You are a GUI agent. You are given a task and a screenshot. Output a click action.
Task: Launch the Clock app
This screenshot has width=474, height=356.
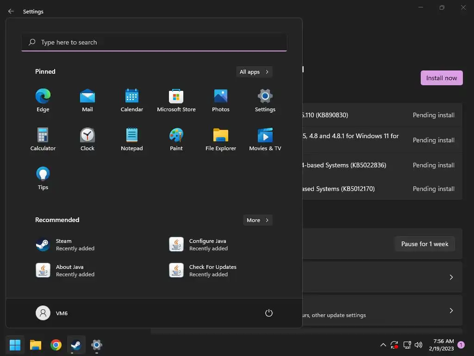(87, 140)
